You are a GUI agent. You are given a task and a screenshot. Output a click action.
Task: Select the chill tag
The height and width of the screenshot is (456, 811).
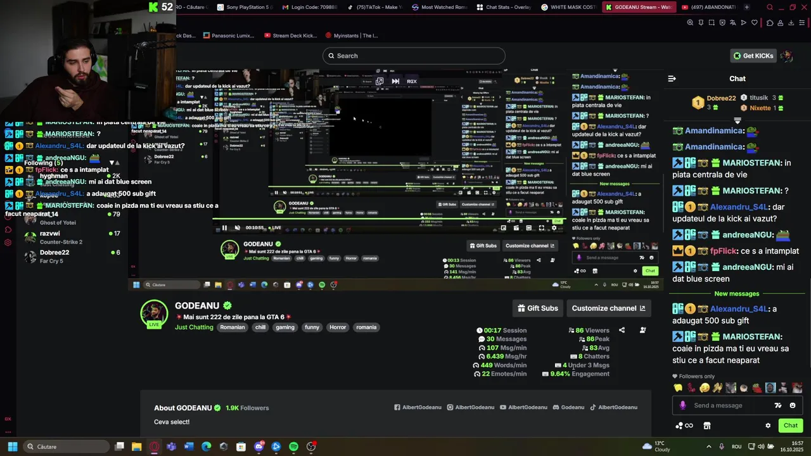[x=260, y=327]
